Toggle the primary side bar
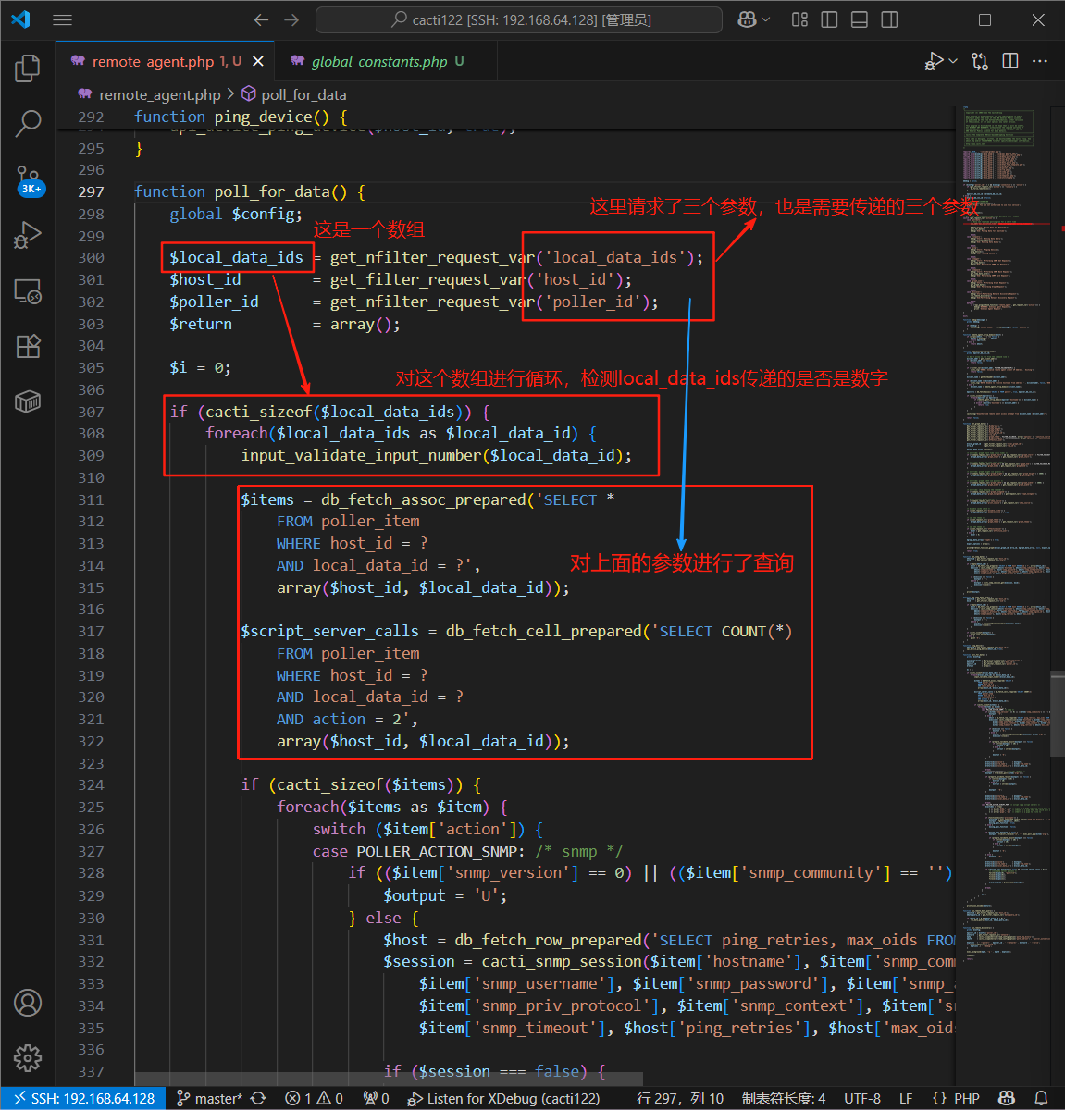Viewport: 1065px width, 1110px height. click(830, 19)
